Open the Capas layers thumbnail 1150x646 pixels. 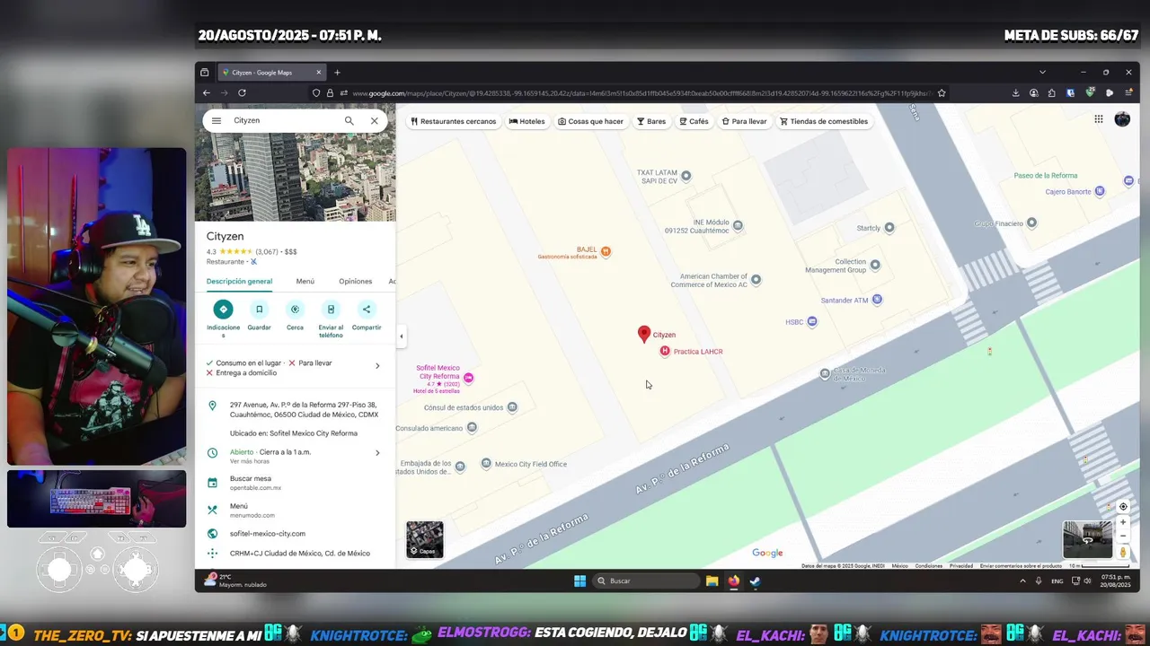(x=424, y=539)
